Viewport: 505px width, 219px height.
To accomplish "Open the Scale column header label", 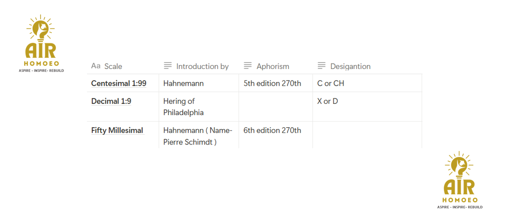I will coord(113,67).
